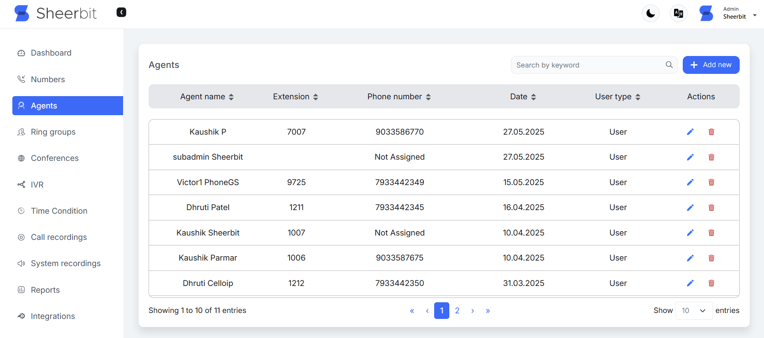The width and height of the screenshot is (764, 338).
Task: Go to Call recordings section
Action: pyautogui.click(x=59, y=237)
